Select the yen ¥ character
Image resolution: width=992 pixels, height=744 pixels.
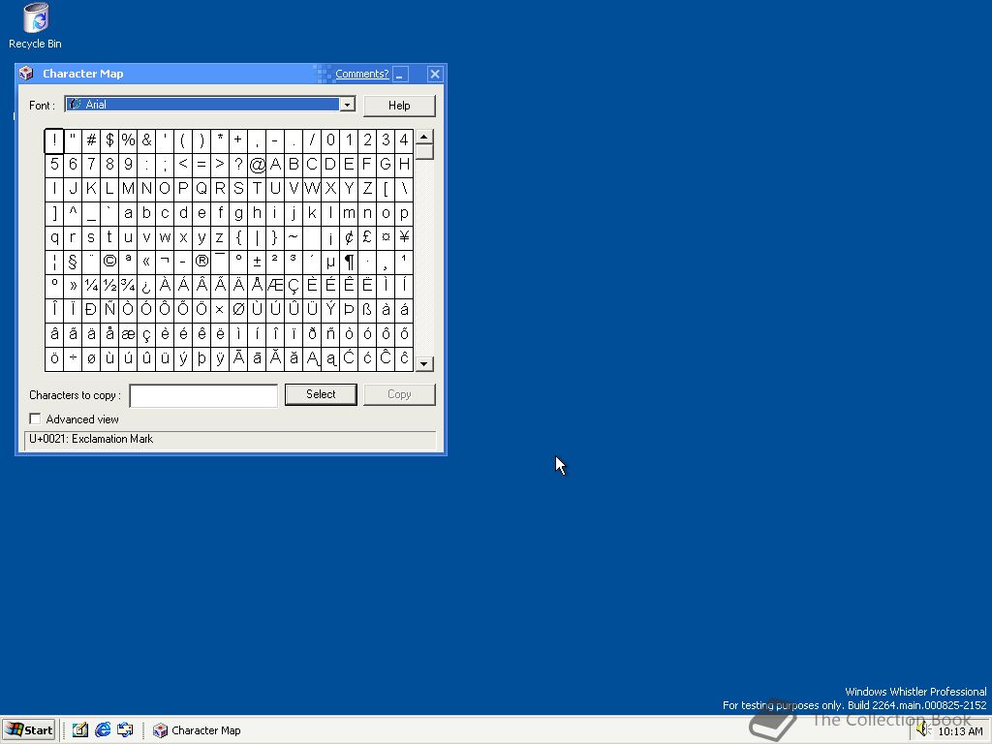point(404,237)
